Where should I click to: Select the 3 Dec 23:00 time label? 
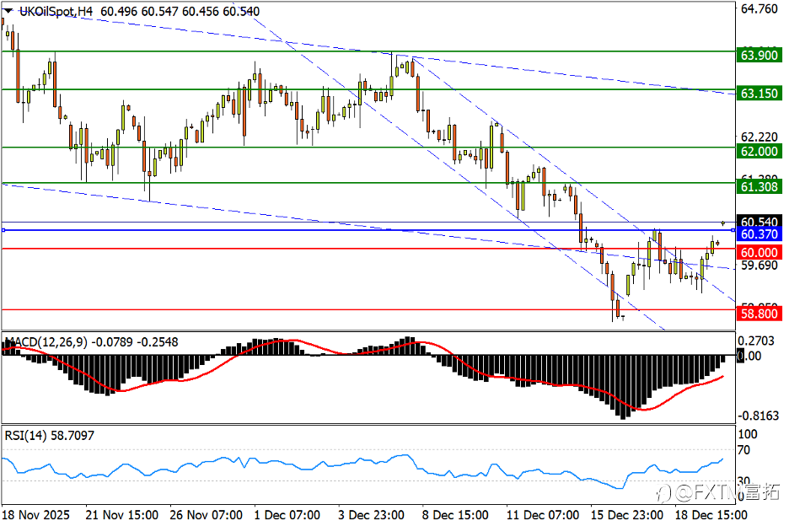[x=372, y=515]
